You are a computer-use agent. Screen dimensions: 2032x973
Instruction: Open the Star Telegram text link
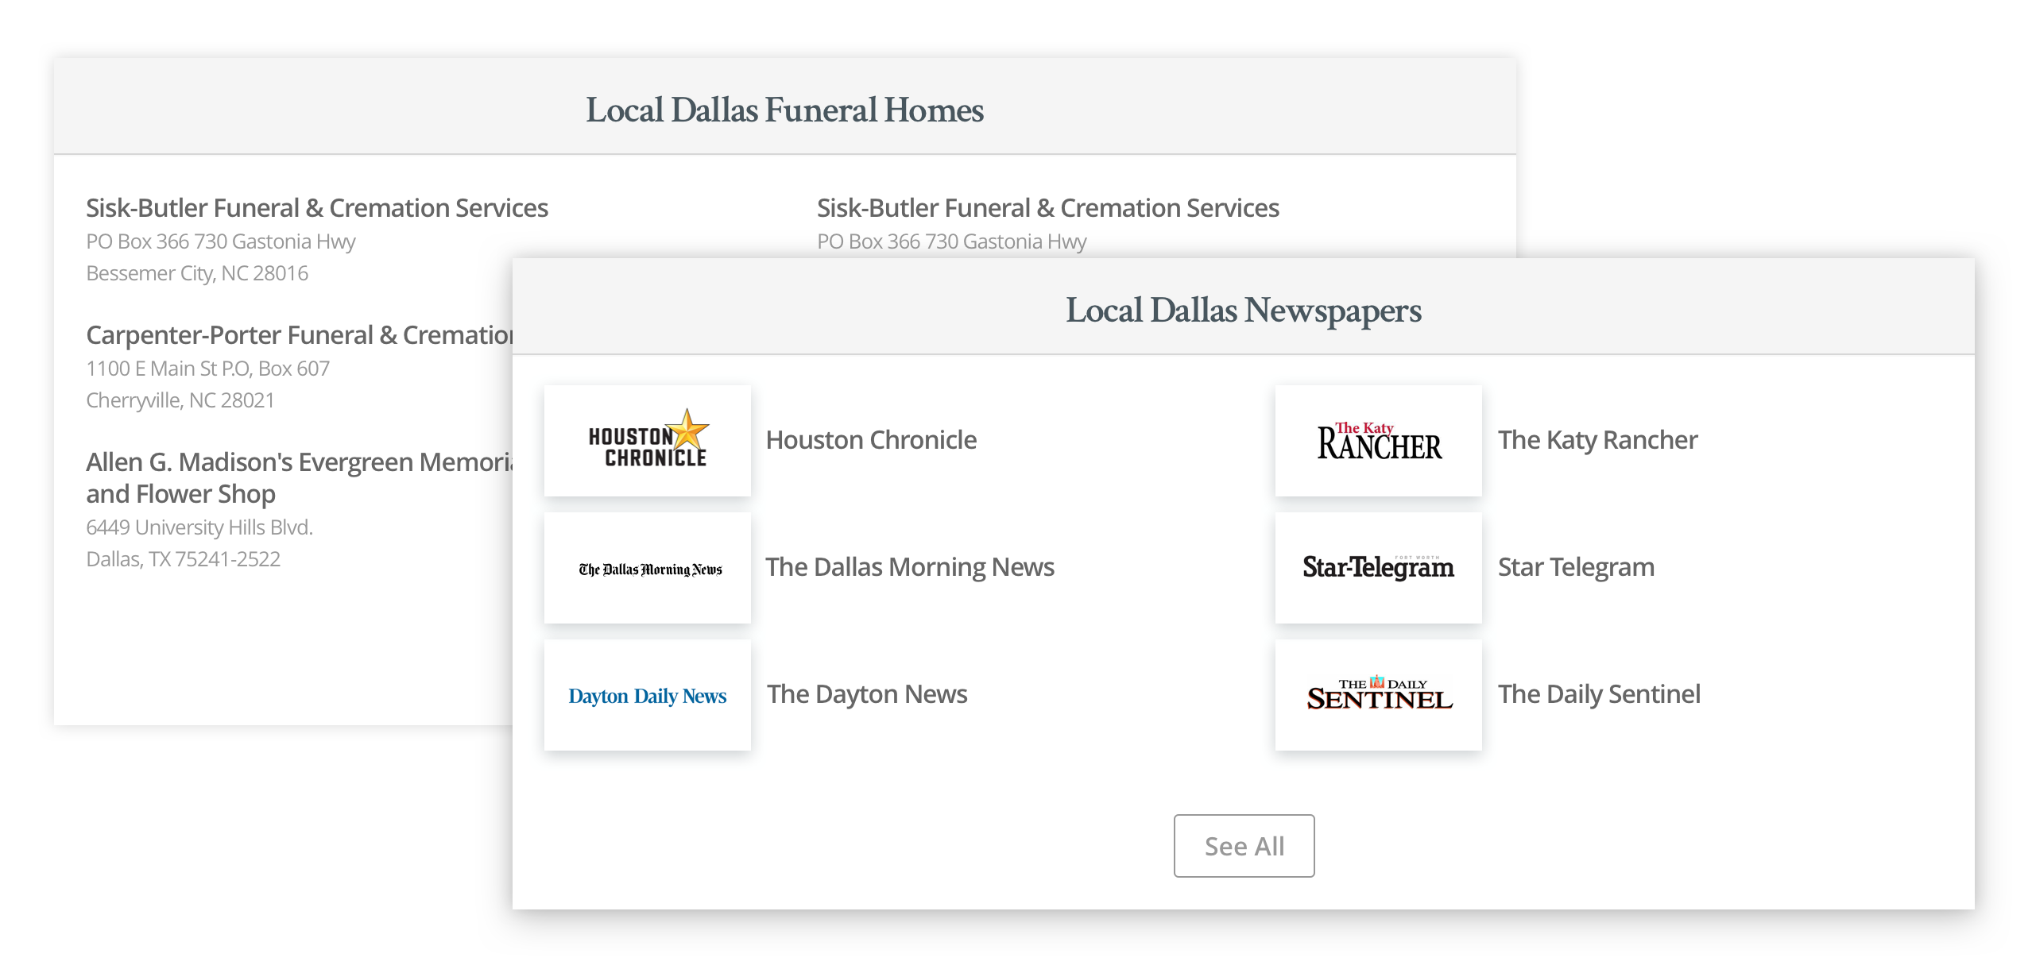point(1576,567)
